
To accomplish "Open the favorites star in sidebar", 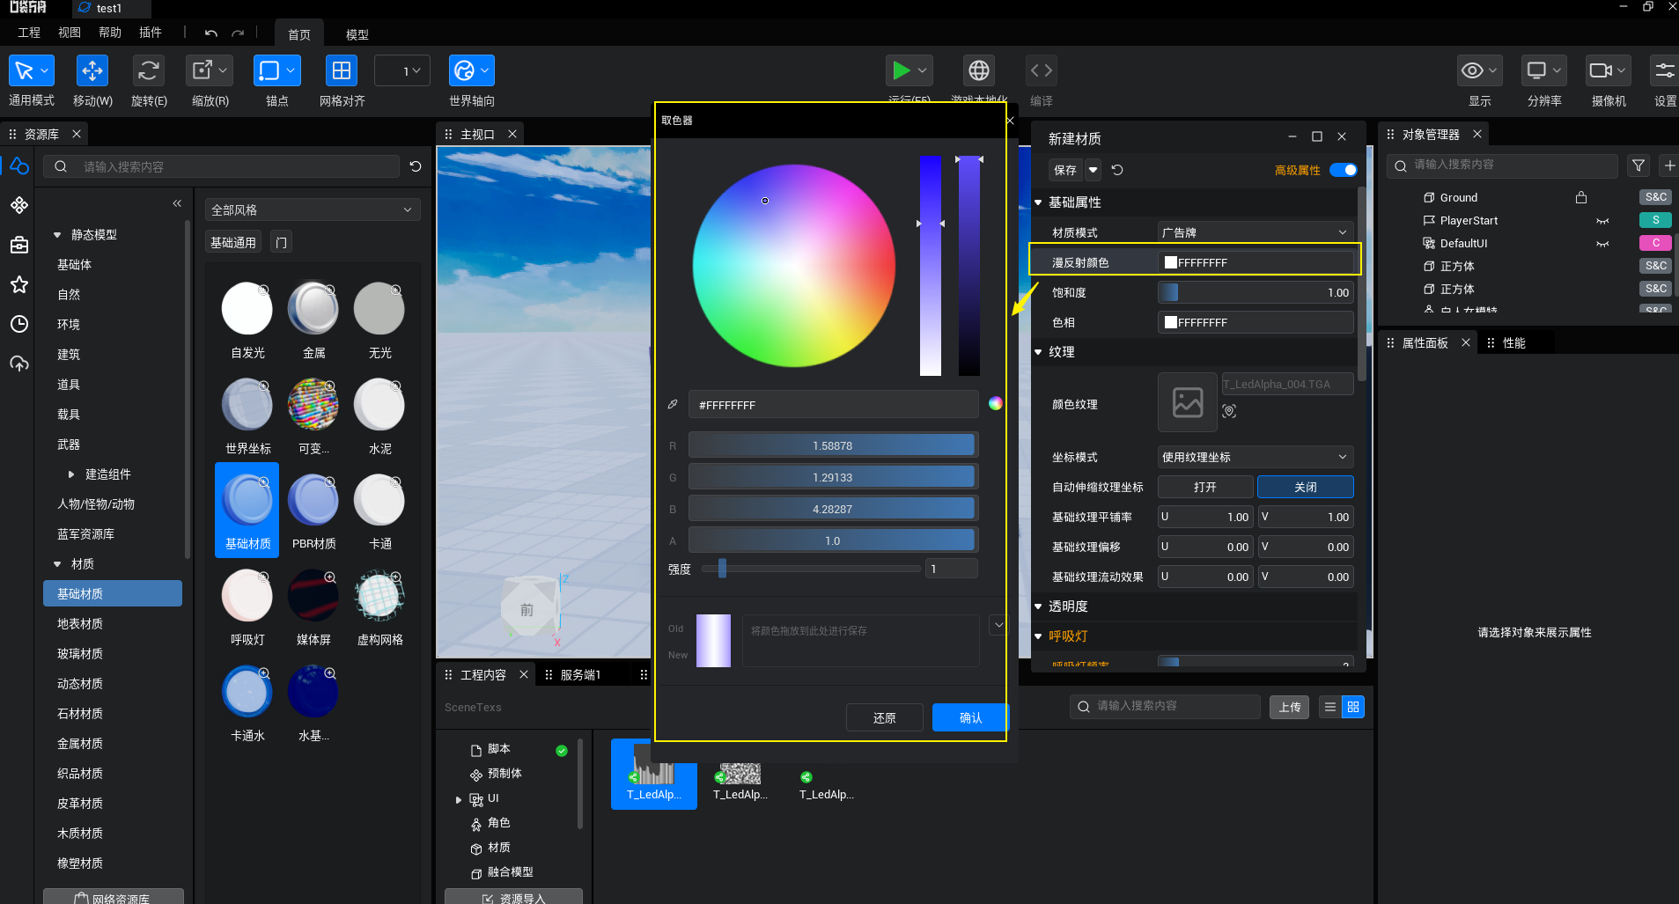I will [x=19, y=284].
